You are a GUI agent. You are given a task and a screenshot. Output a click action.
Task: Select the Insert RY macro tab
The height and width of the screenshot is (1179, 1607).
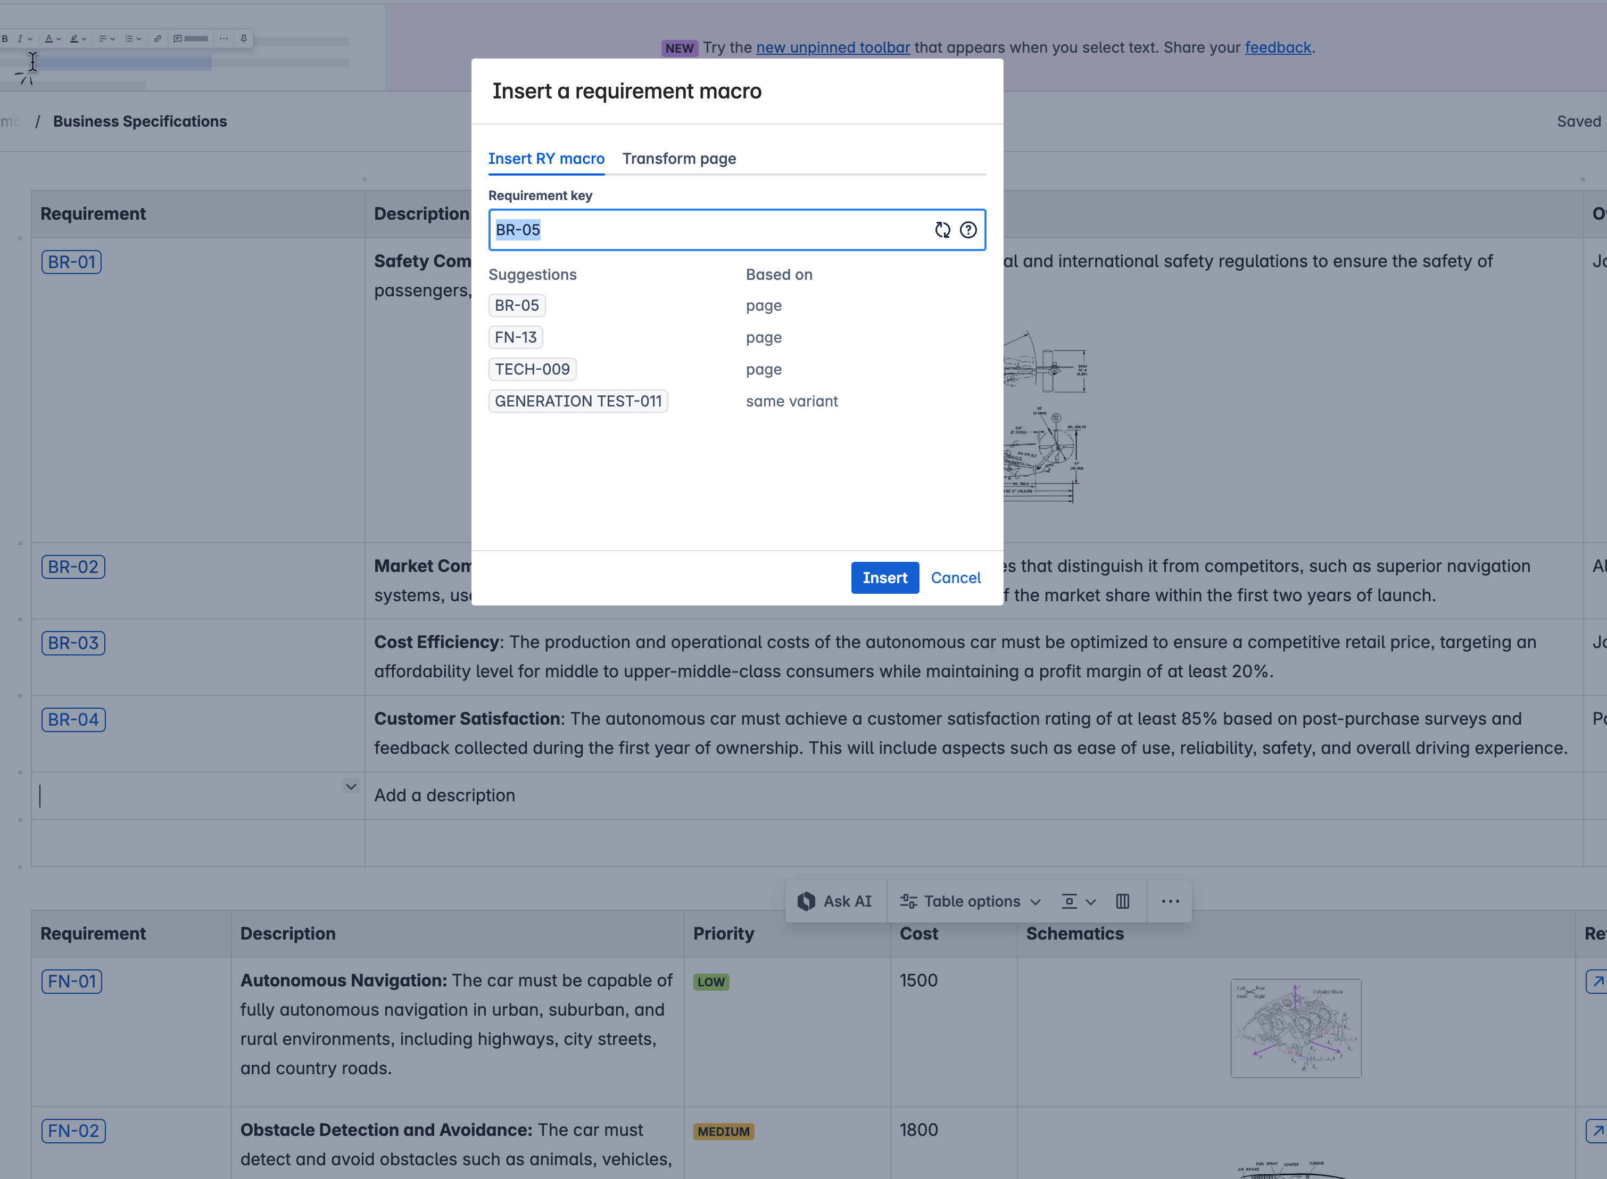pos(546,159)
